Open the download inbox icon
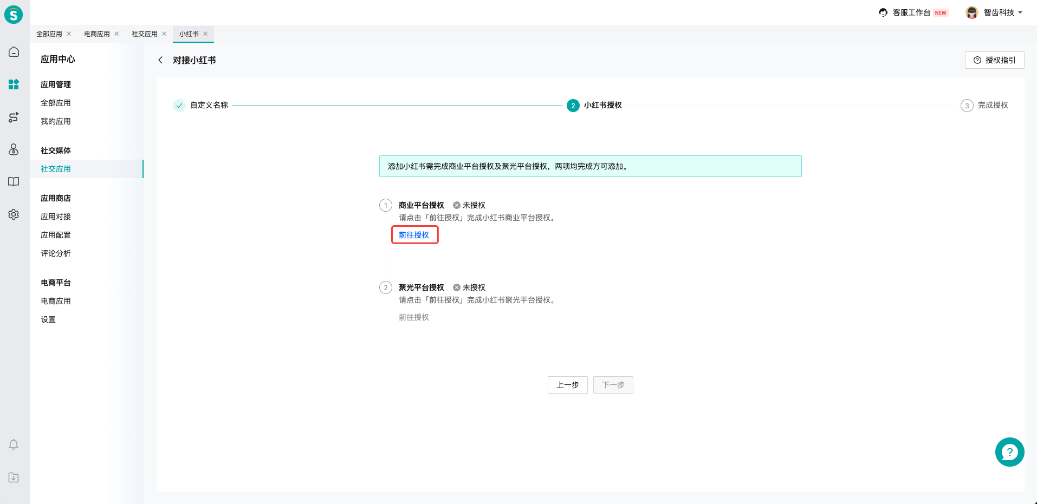This screenshot has height=504, width=1037. click(14, 477)
